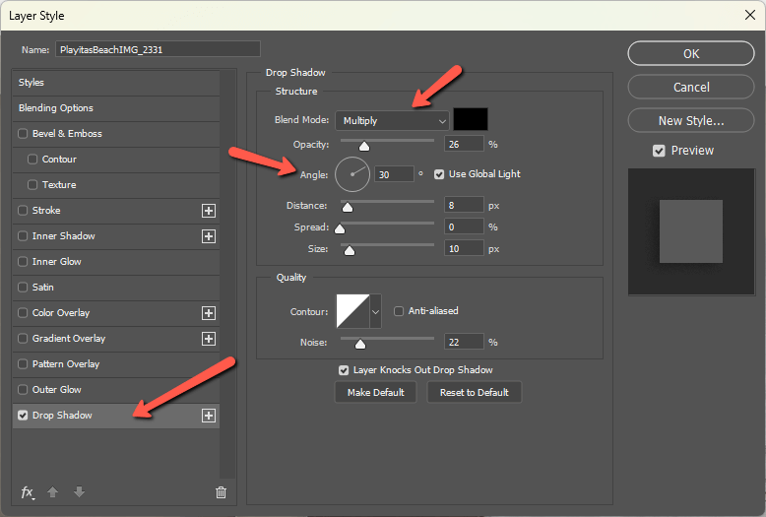
Task: Turn on Stroke effect checkbox
Action: [23, 210]
